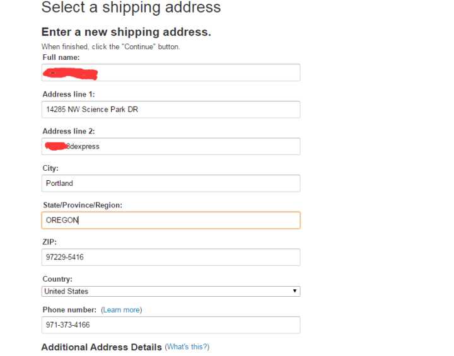
Task: Click the 'Country:' label text
Action: pos(57,279)
